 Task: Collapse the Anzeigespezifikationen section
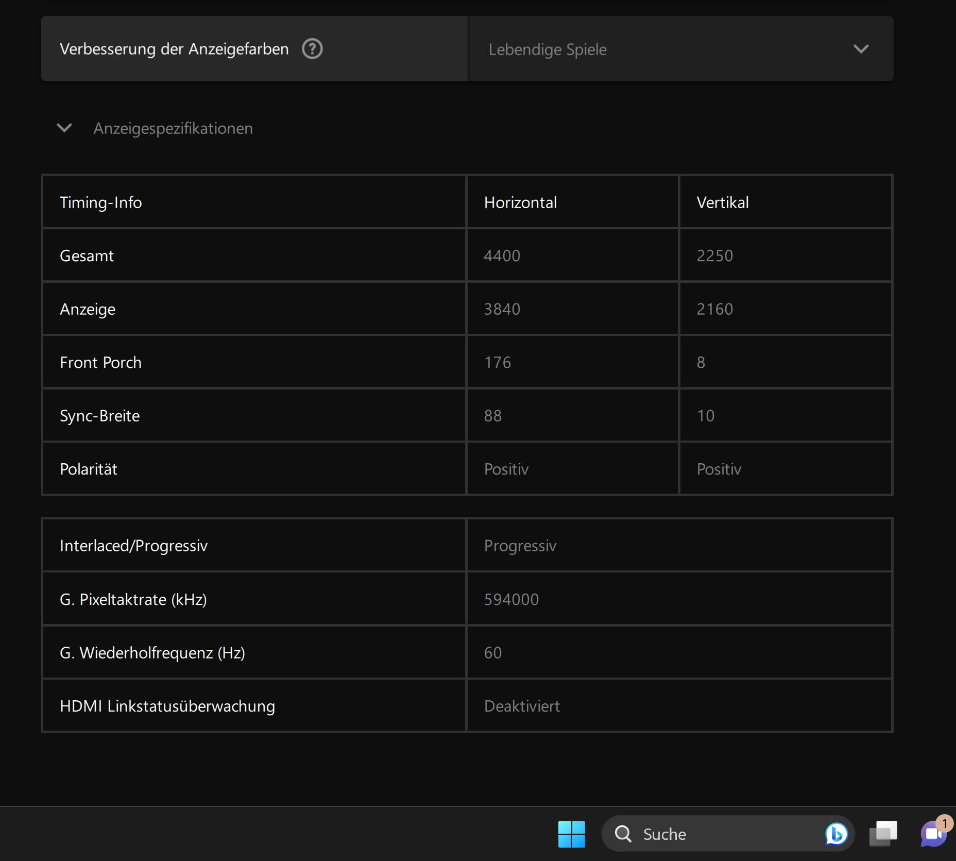coord(64,128)
